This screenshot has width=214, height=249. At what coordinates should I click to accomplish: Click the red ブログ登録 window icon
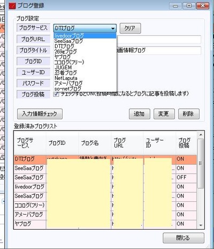[x=12, y=6]
